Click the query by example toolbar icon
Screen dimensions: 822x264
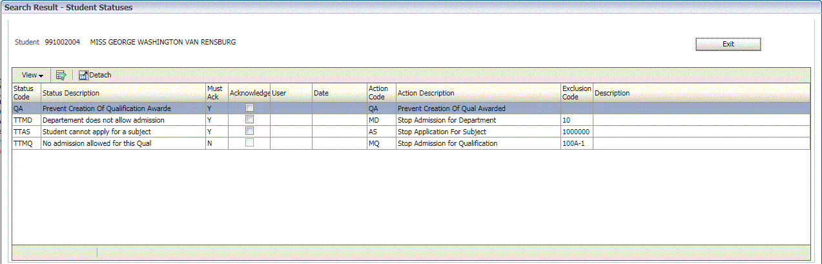(x=61, y=75)
